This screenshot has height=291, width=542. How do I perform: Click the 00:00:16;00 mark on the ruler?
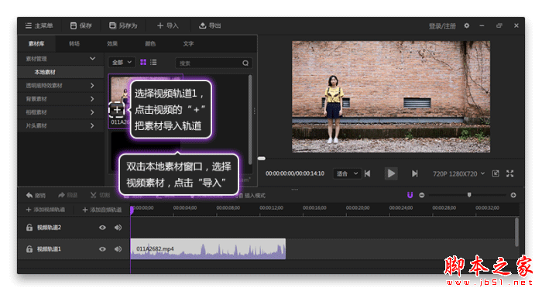(314, 207)
